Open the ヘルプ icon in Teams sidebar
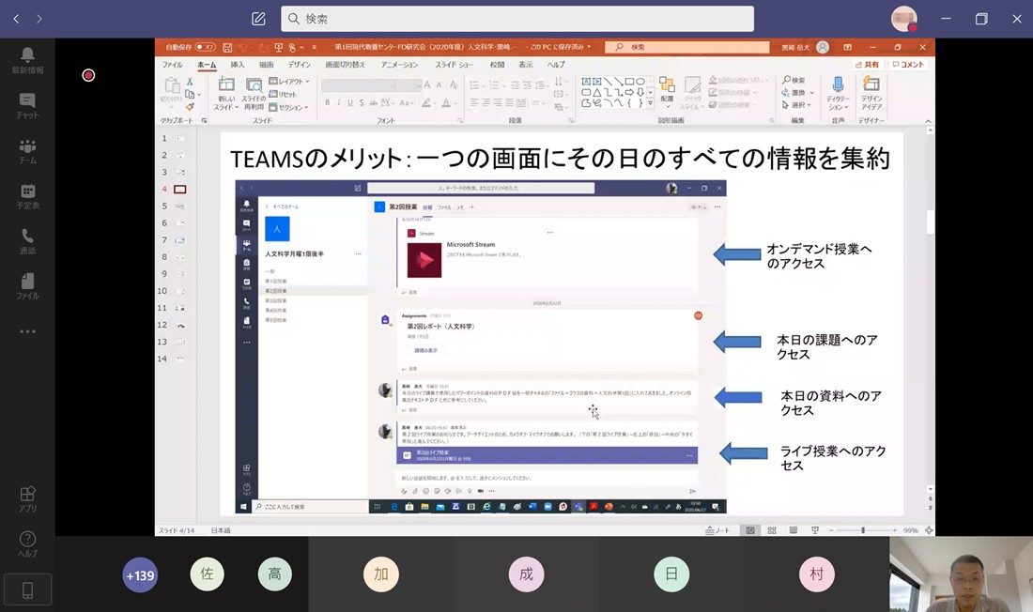The width and height of the screenshot is (1033, 612). tap(27, 544)
